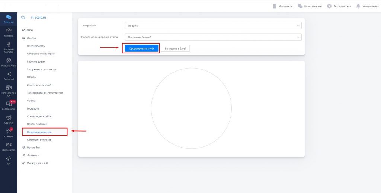Open the Call Password icon
Screen dimensions: 381x193
(9, 104)
